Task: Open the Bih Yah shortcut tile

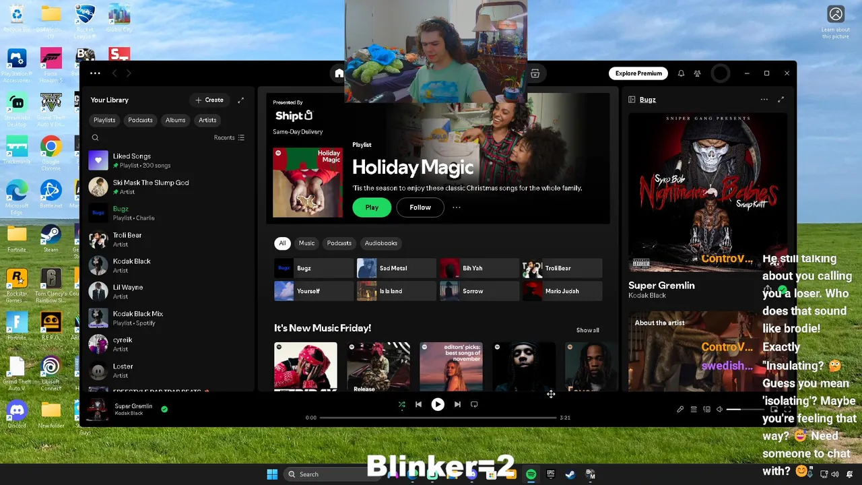Action: [x=479, y=268]
